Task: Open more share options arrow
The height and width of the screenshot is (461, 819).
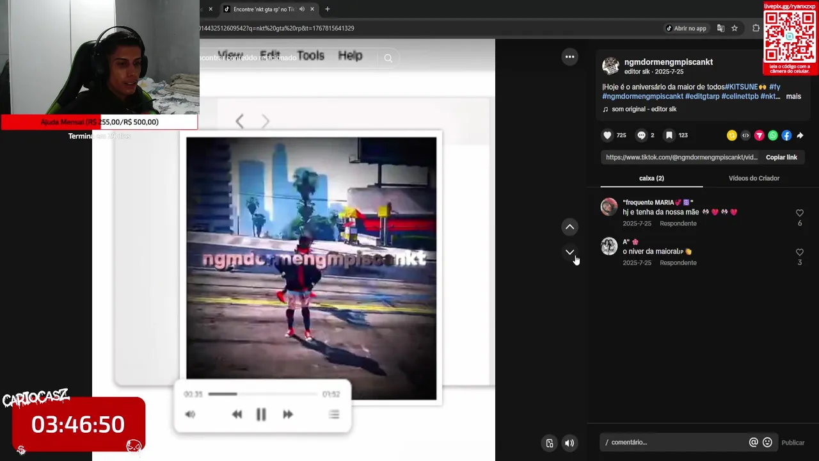Action: coord(800,135)
